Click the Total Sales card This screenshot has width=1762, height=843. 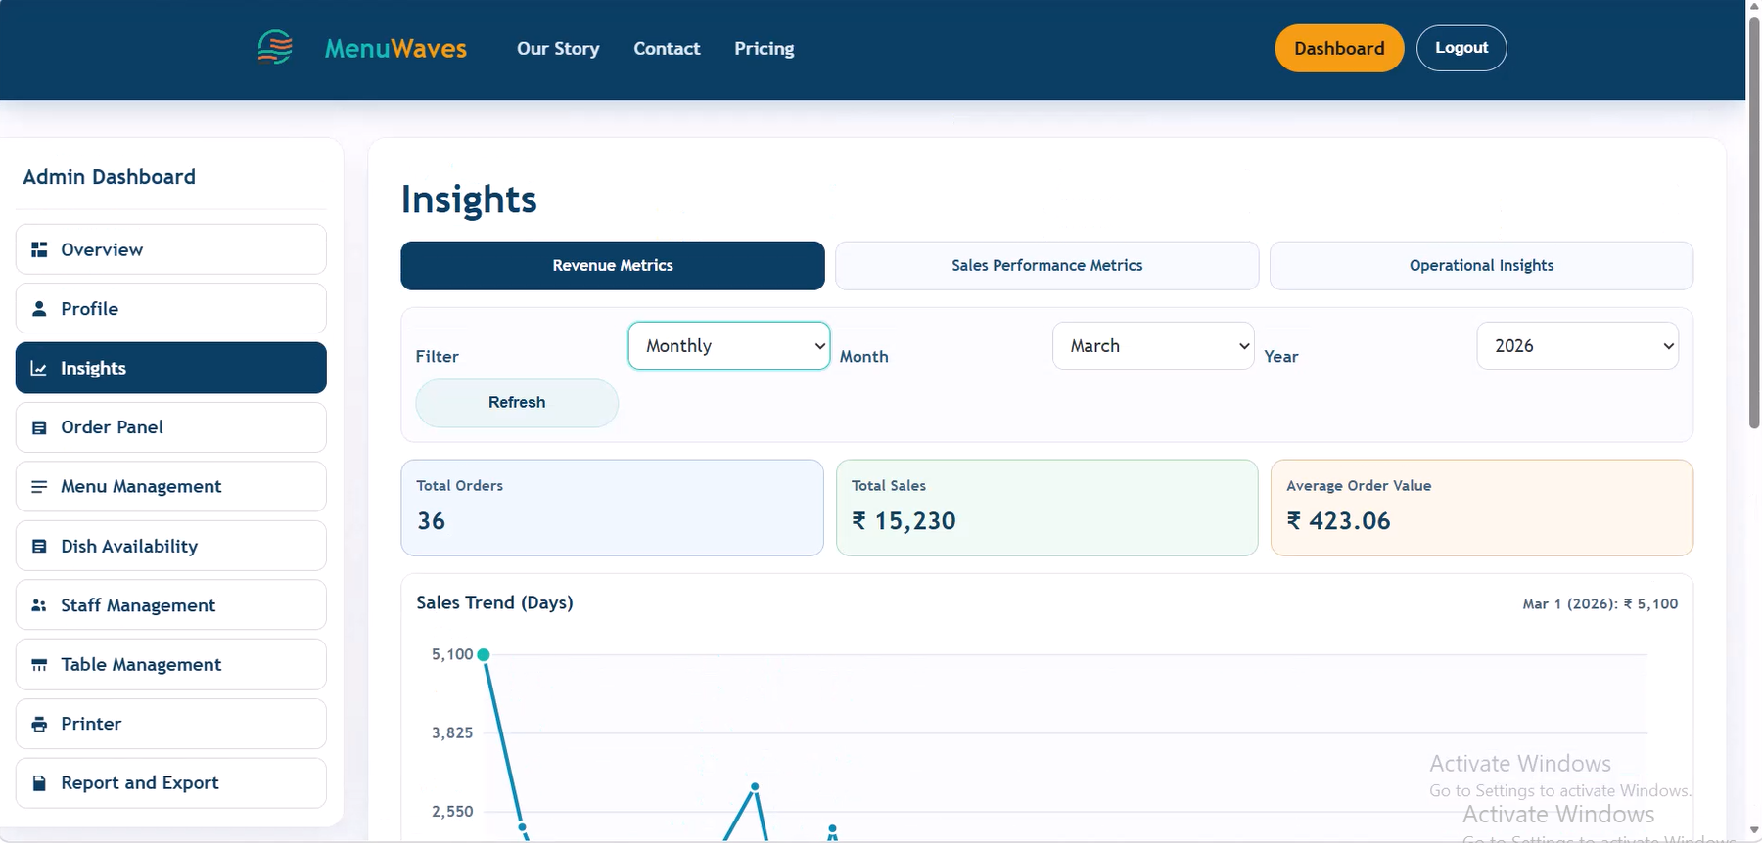pos(1047,508)
